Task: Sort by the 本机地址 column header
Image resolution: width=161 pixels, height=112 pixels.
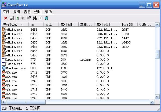Action: (x=107, y=25)
